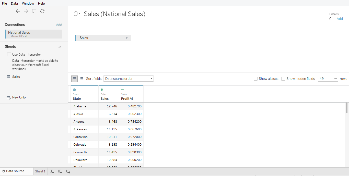Open the Data menu
The image size is (349, 176).
coord(14,3)
